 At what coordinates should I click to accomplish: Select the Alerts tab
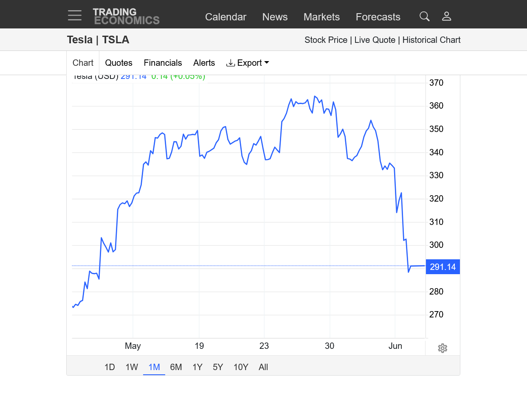(204, 63)
